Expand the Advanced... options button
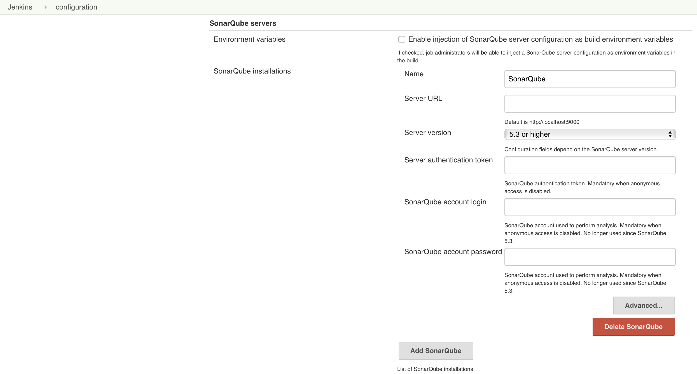Viewport: 697px width, 374px height. pyautogui.click(x=644, y=306)
